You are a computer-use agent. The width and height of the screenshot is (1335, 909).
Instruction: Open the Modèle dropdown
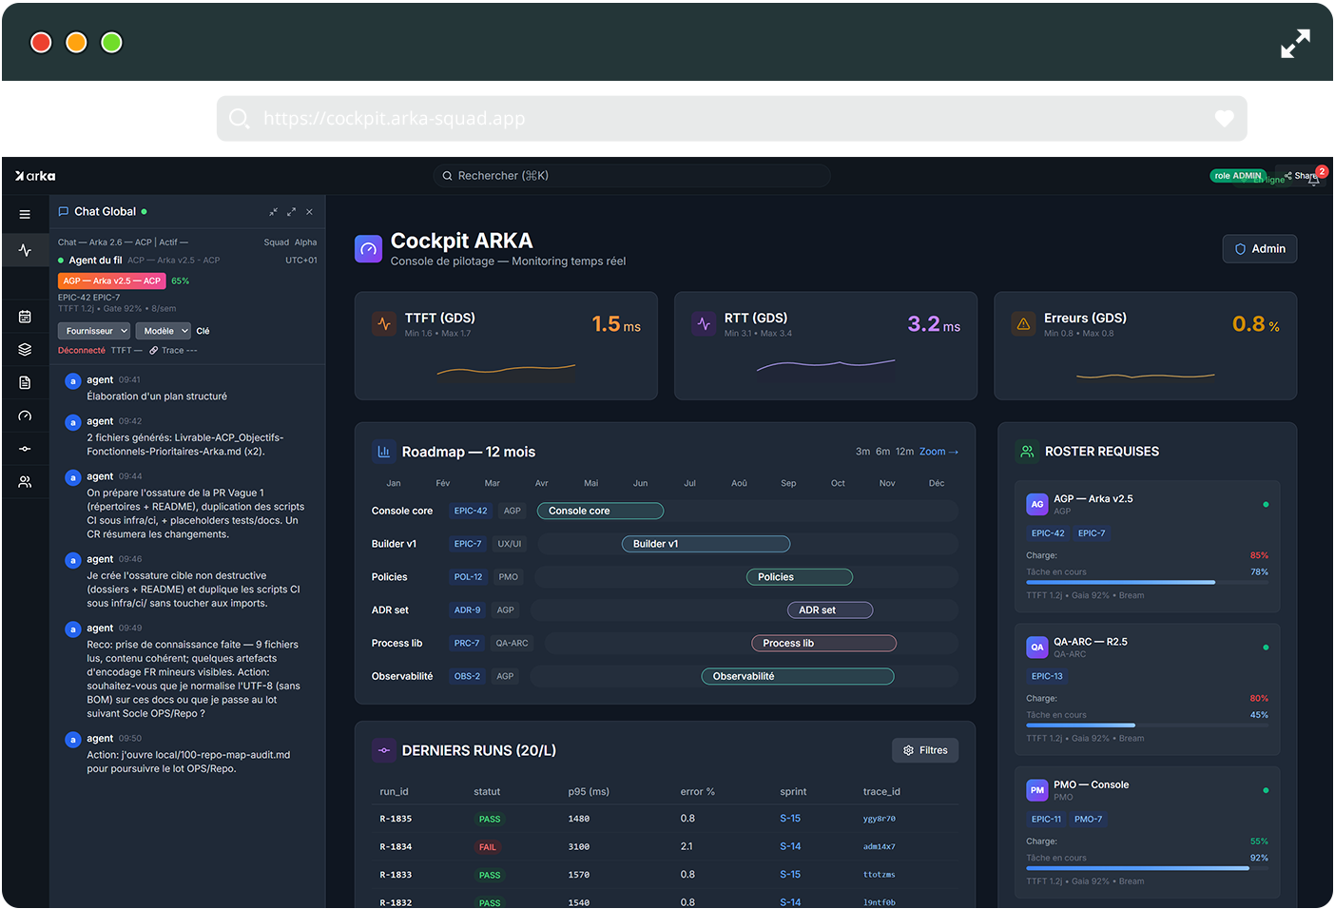163,331
